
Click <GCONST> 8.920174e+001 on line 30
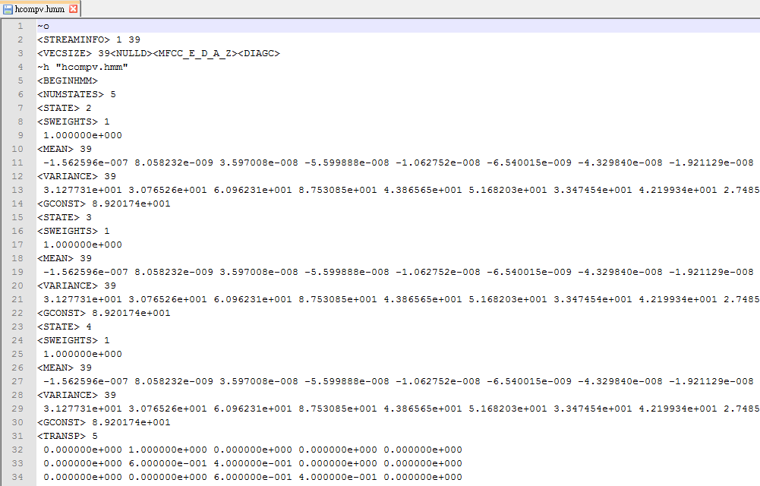pyautogui.click(x=104, y=422)
